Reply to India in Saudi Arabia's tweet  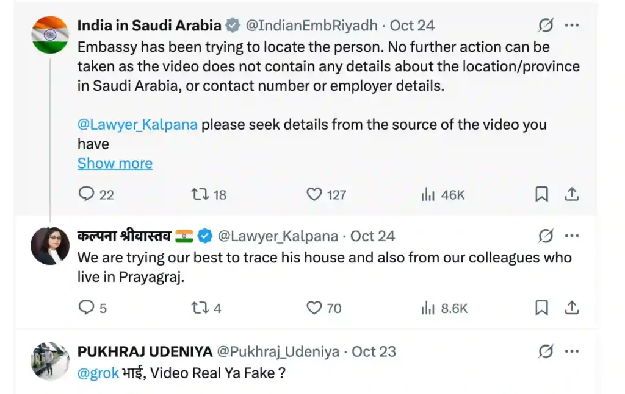coord(87,194)
